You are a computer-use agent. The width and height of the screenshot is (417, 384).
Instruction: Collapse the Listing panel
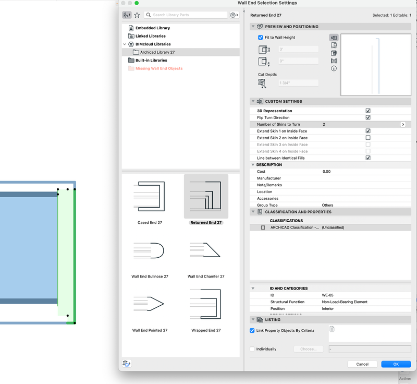click(x=253, y=320)
